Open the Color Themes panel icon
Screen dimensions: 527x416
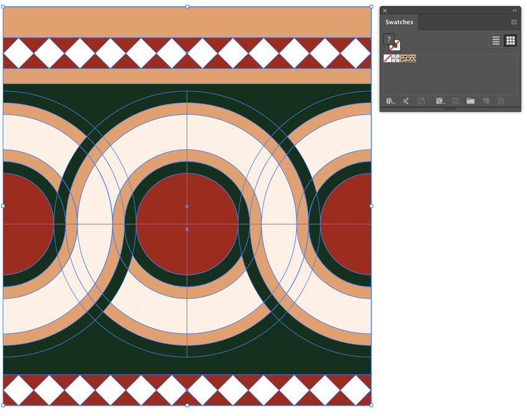click(405, 101)
